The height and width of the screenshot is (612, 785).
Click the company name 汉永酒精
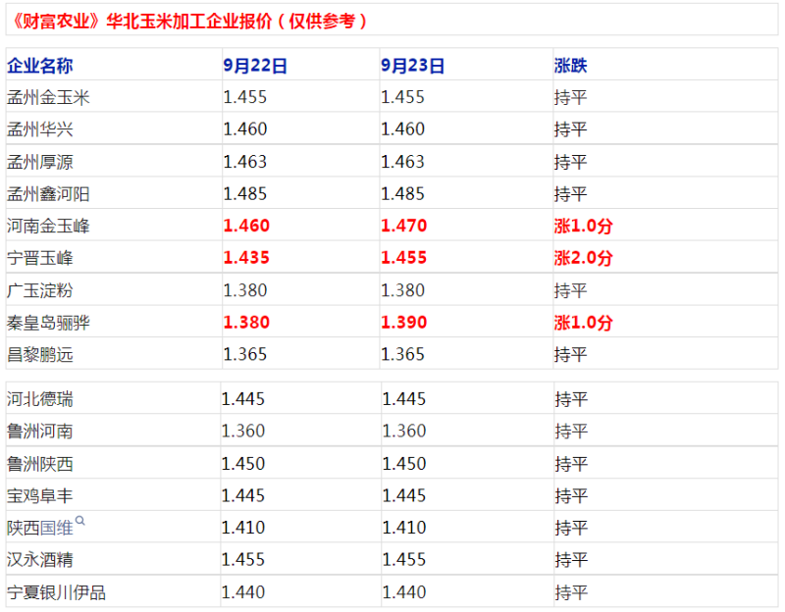[40, 559]
